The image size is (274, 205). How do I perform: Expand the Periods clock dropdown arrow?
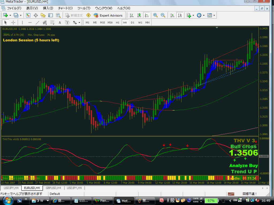(x=204, y=15)
